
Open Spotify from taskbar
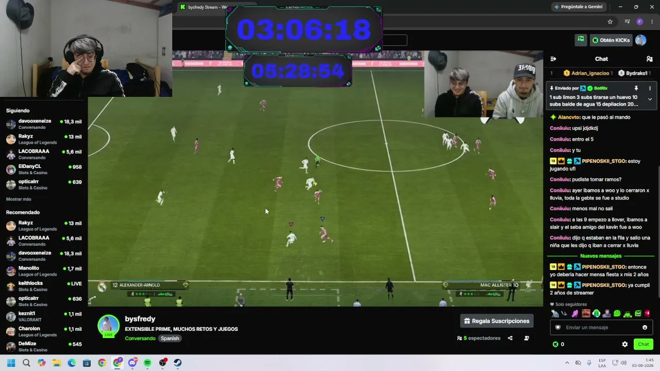click(x=147, y=363)
